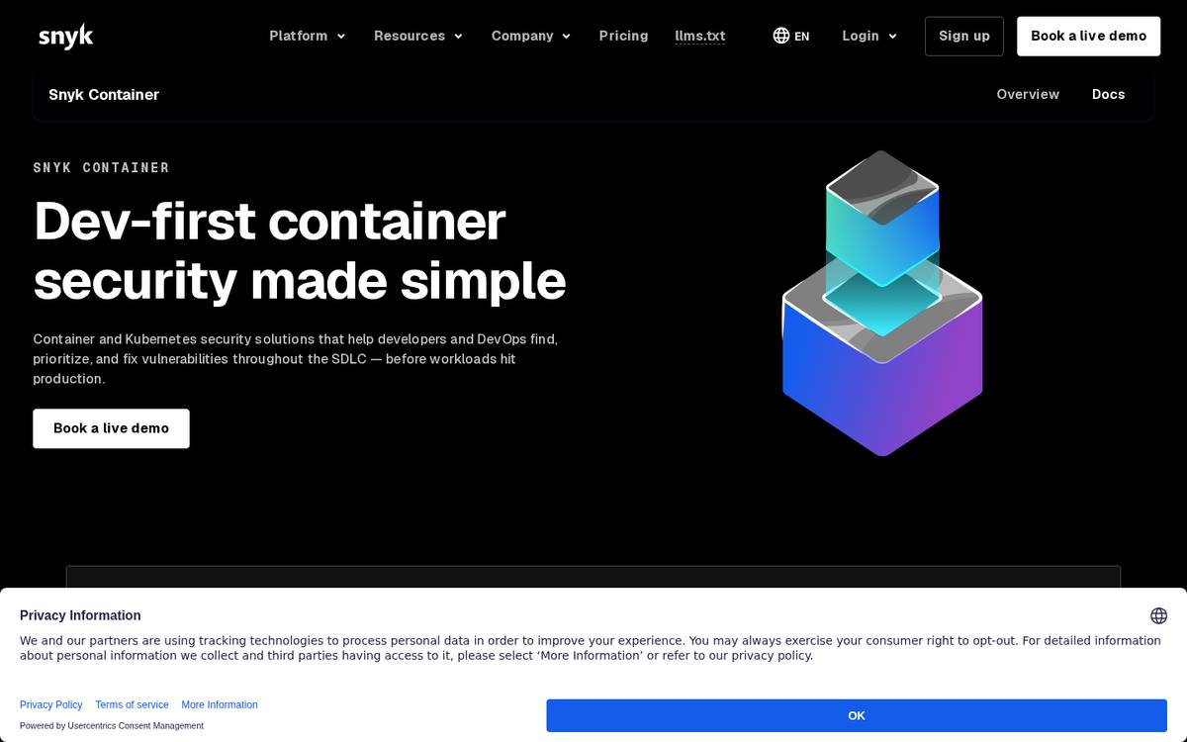This screenshot has width=1187, height=742.
Task: Go to the Pricing page
Action: pos(623,36)
